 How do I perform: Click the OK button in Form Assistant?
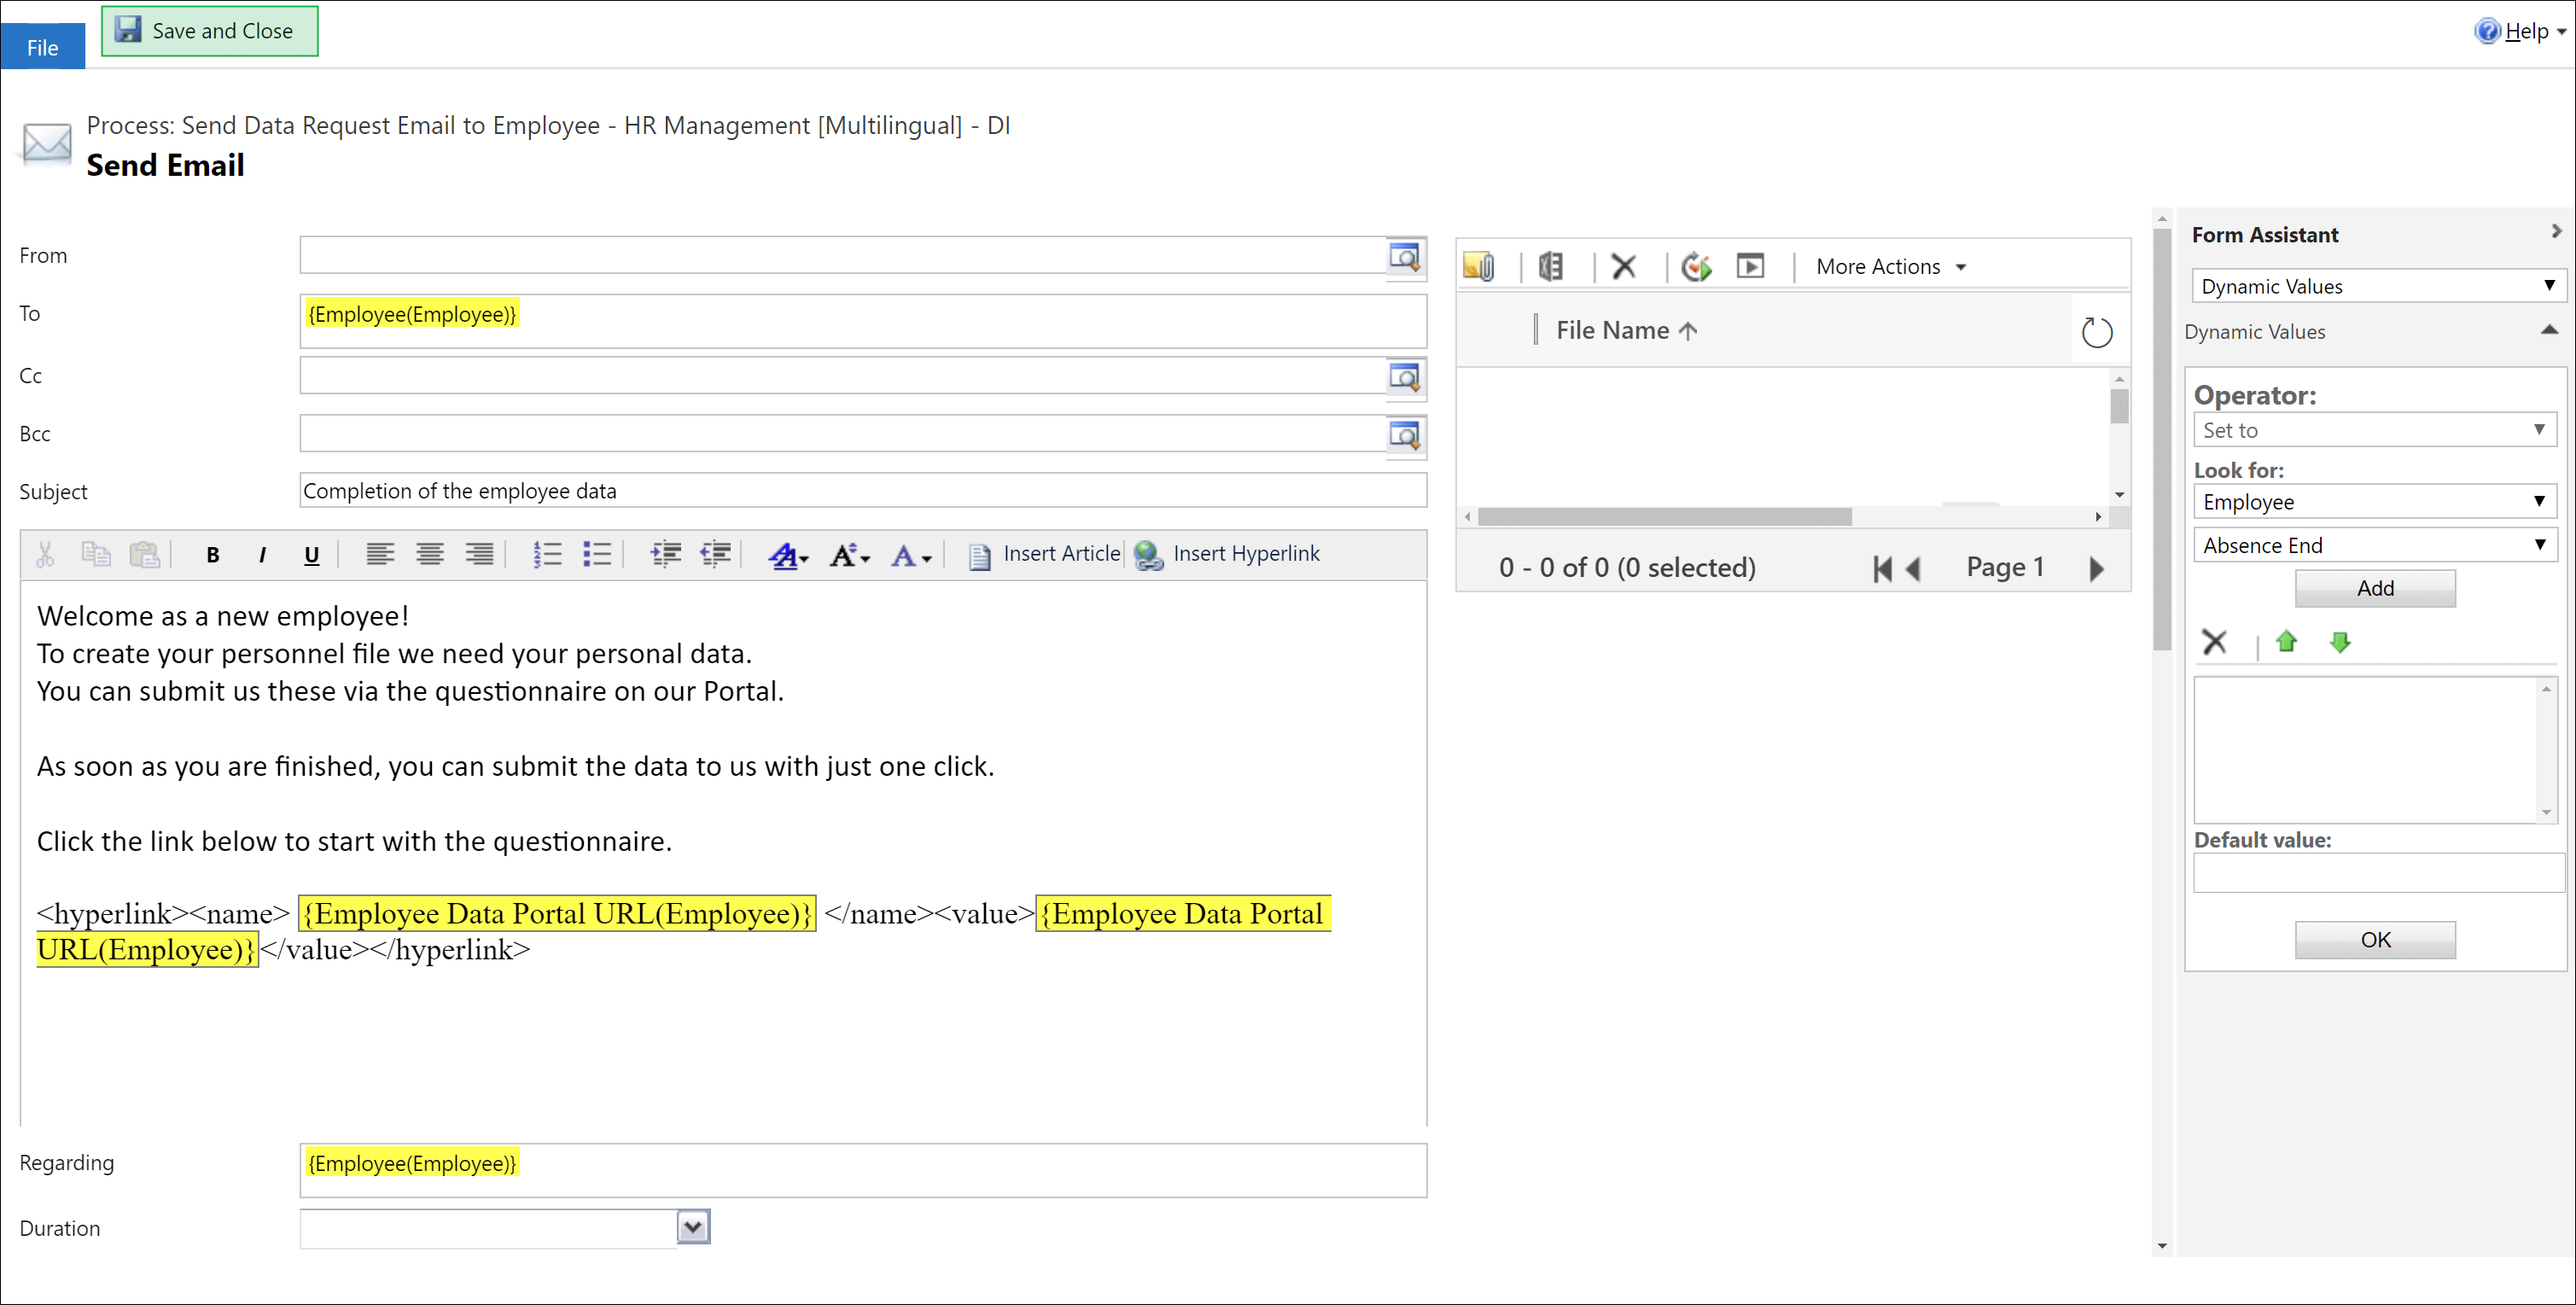[2374, 940]
